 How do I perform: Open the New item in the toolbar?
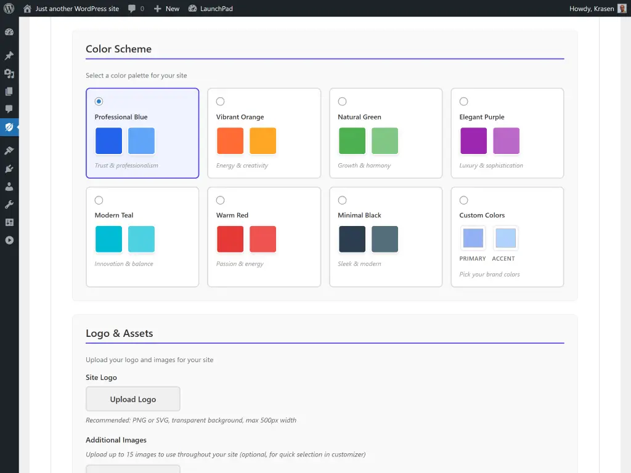(166, 8)
